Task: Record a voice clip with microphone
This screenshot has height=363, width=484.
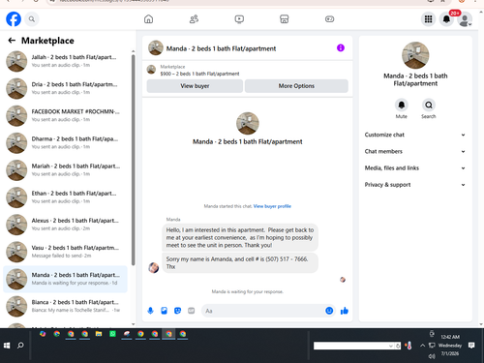Action: 150,311
